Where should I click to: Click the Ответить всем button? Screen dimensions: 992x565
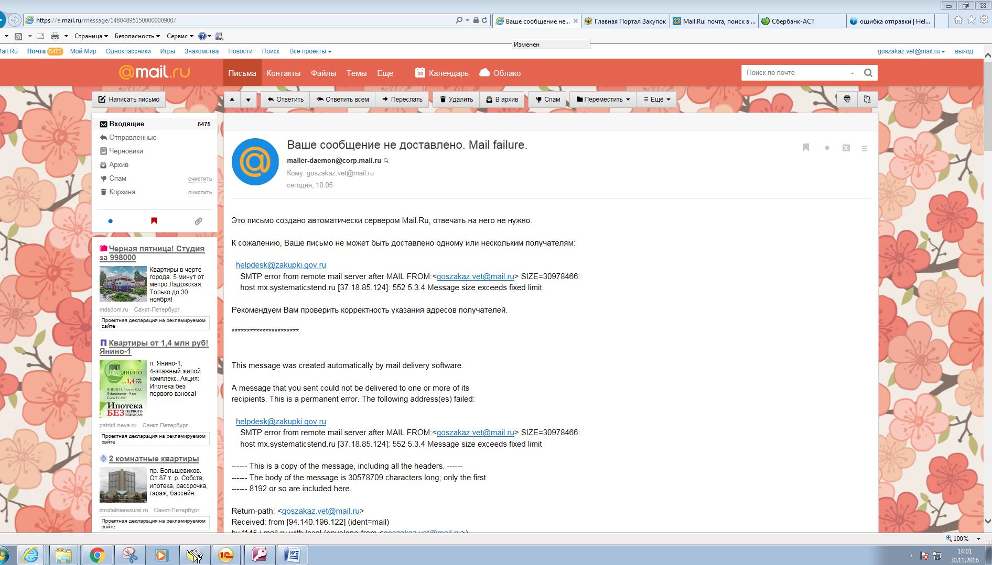342,99
